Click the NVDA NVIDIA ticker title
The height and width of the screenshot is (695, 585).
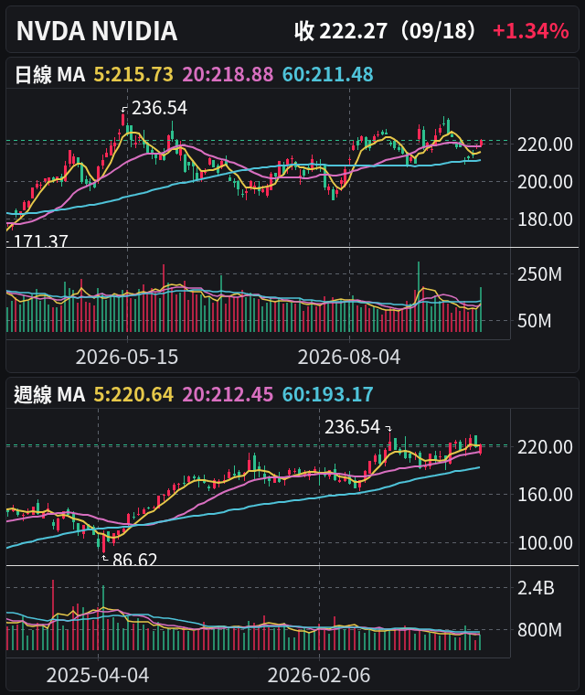(x=97, y=31)
